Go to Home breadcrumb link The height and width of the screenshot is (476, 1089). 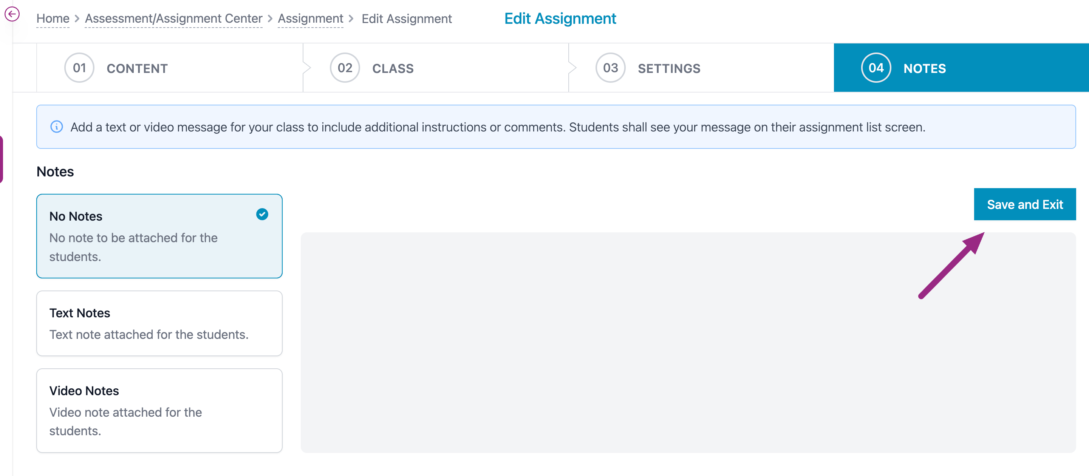tap(53, 19)
